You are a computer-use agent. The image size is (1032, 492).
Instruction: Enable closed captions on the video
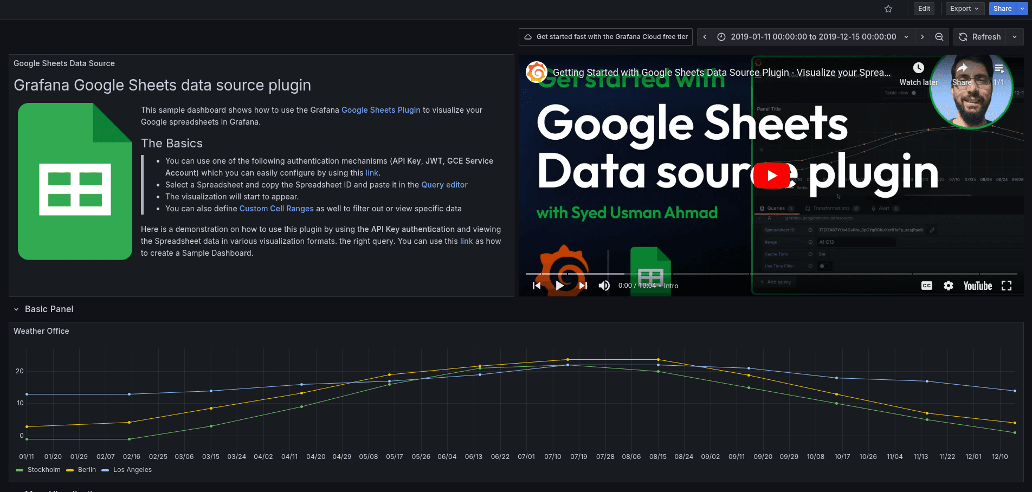[926, 286]
